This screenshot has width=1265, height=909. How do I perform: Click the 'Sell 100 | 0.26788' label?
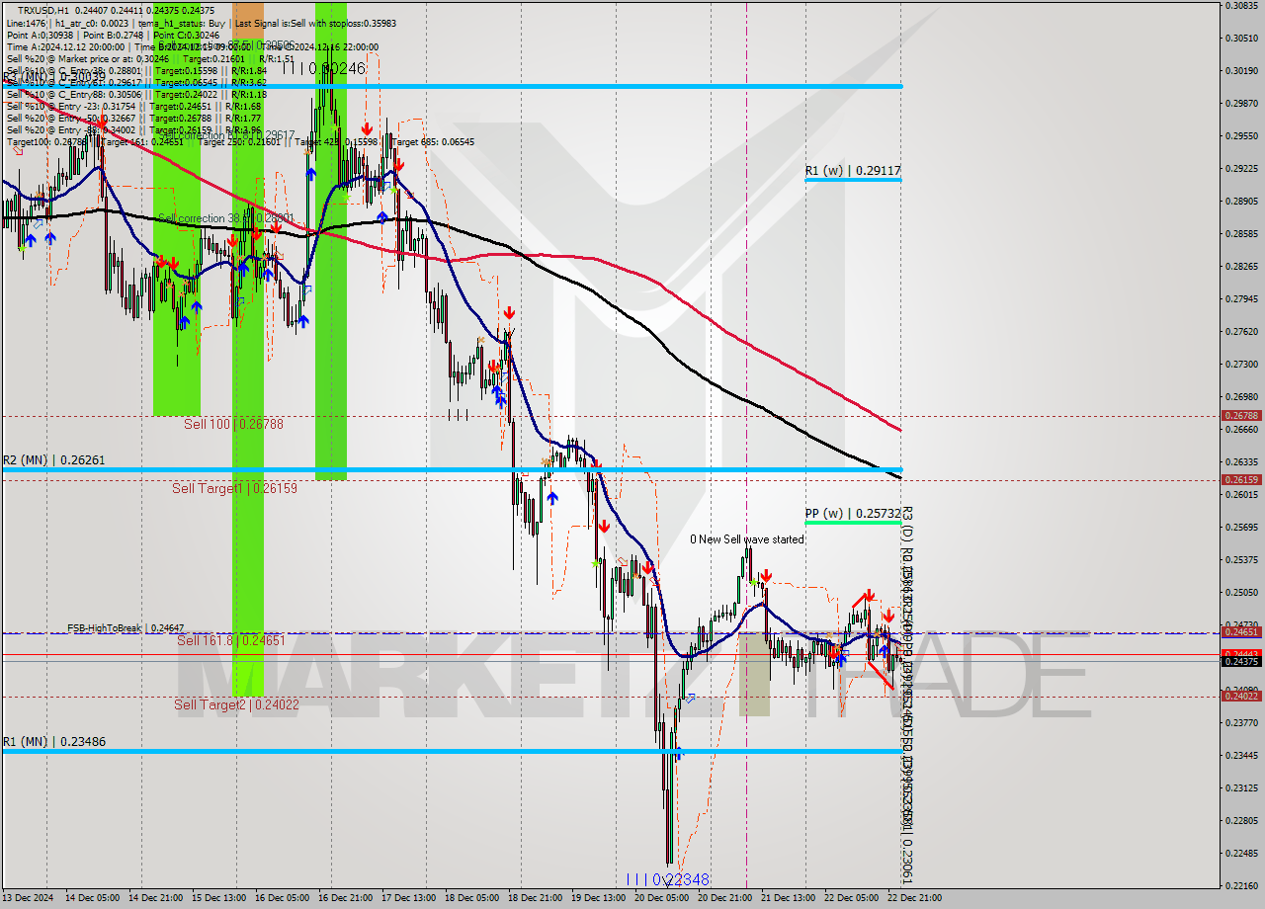233,424
